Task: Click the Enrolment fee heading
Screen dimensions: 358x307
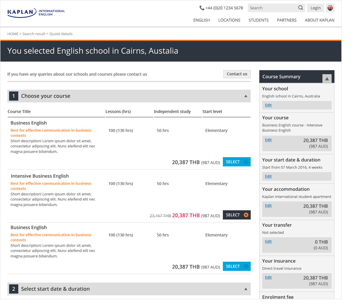Action: (x=278, y=297)
